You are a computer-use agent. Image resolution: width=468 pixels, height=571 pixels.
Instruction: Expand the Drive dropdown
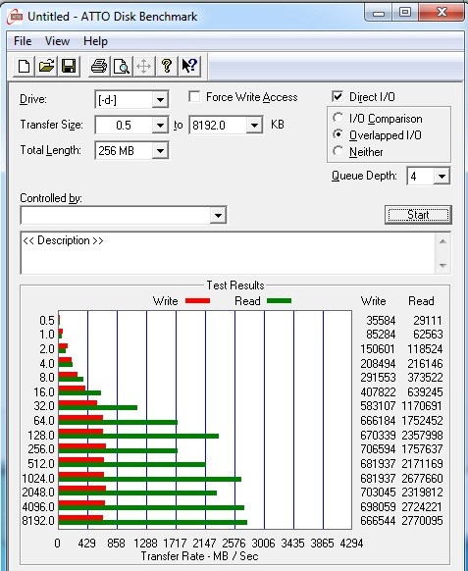click(160, 99)
